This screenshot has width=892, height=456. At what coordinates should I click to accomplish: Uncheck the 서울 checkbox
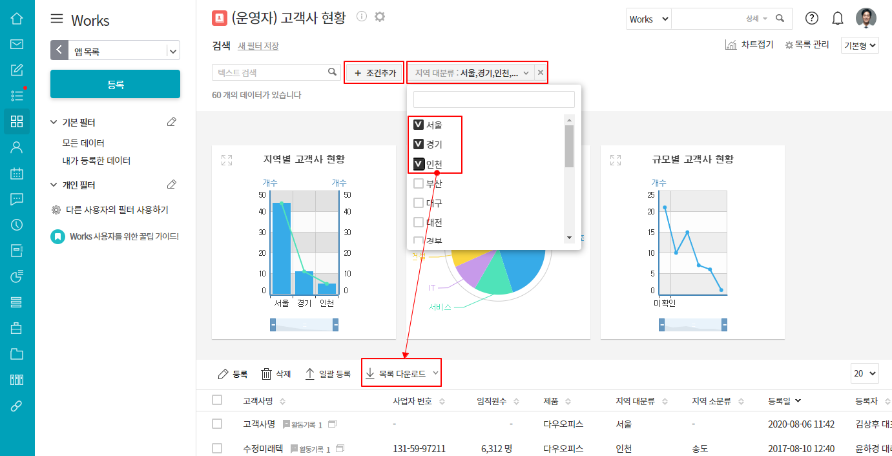[x=419, y=125]
